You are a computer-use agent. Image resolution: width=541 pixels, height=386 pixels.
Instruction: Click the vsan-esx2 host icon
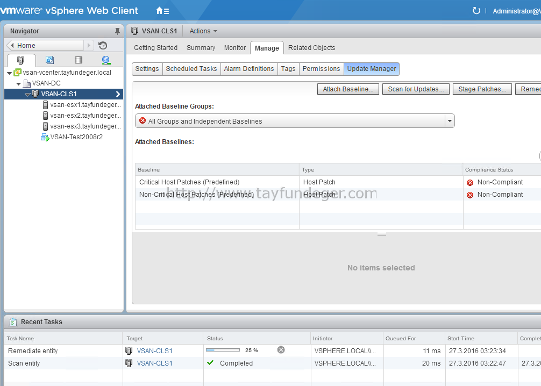[45, 116]
